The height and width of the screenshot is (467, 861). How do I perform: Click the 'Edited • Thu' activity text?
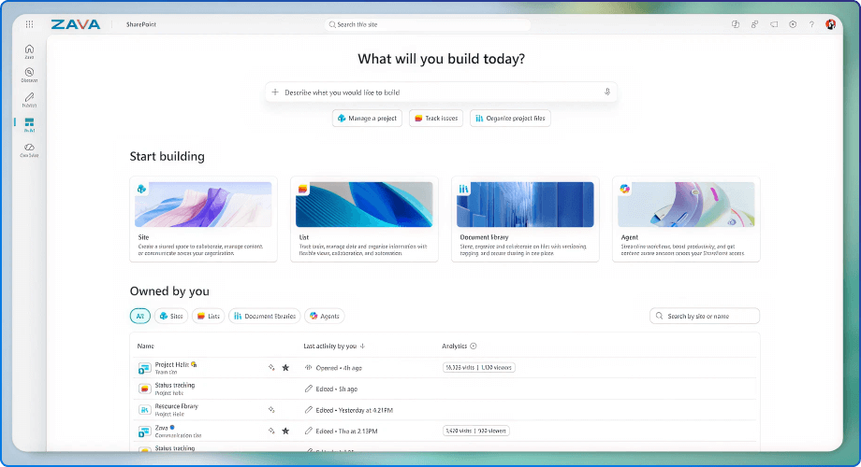[x=346, y=432]
